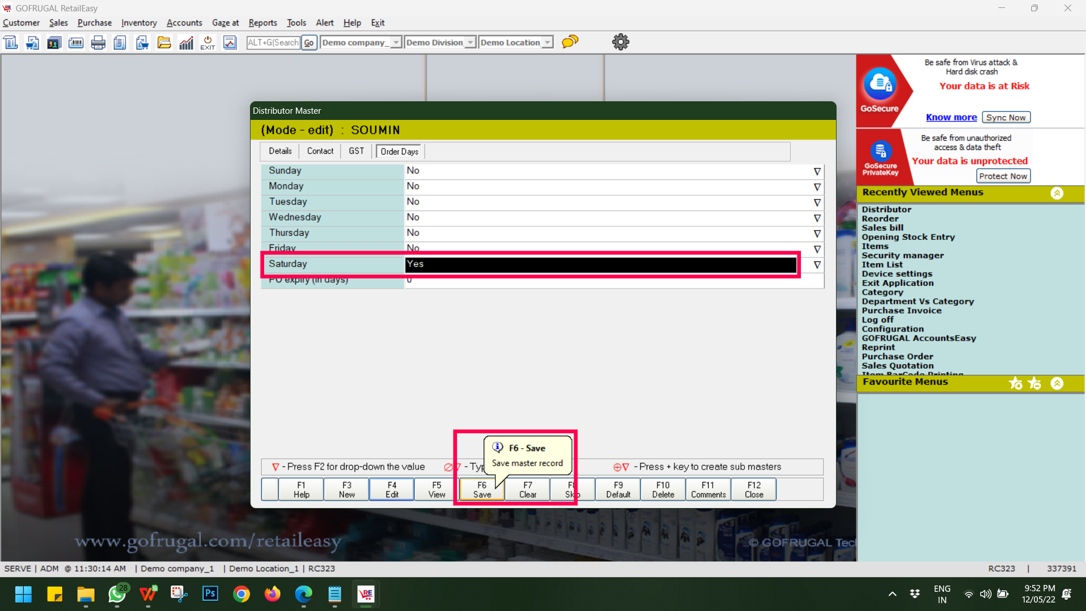Click the GoSecure Sync Now button
Viewport: 1086px width, 611px height.
pos(1007,117)
